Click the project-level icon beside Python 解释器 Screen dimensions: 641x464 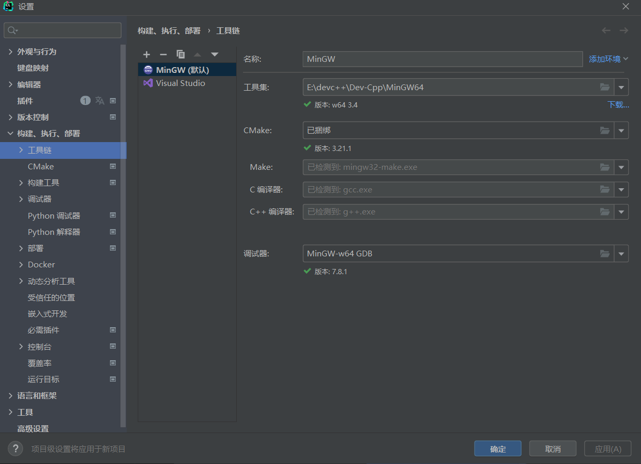coord(113,232)
